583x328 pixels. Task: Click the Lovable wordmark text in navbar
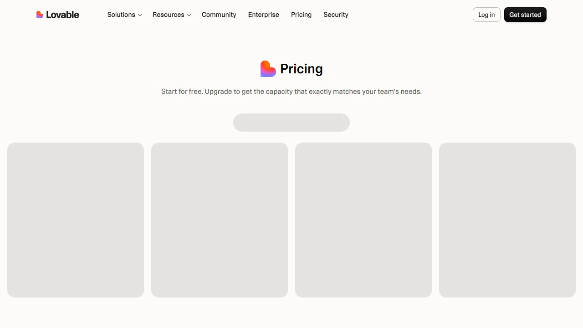coord(62,15)
